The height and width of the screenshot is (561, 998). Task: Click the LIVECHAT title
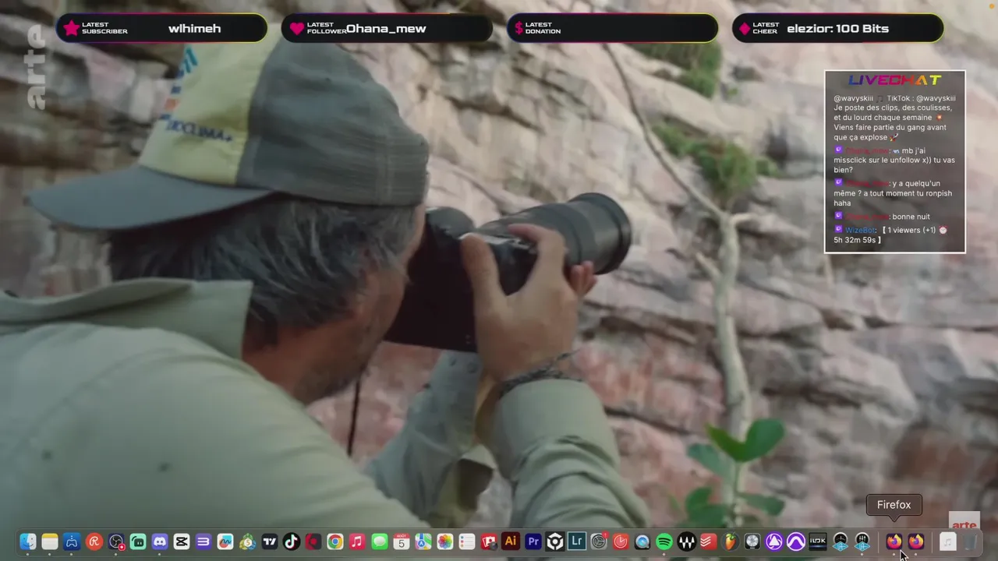(894, 80)
